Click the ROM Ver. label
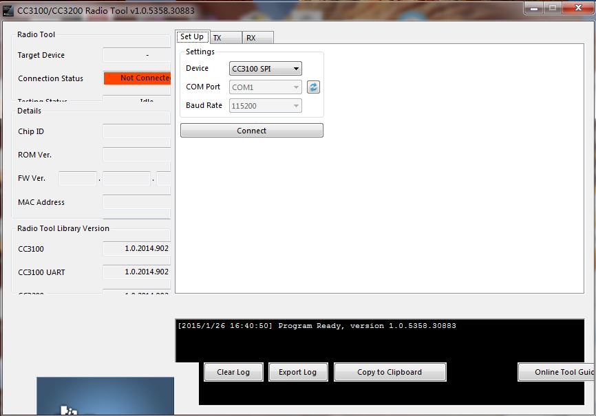The image size is (596, 416). click(x=34, y=155)
